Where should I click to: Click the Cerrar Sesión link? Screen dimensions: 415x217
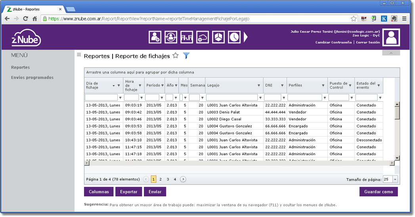point(368,42)
